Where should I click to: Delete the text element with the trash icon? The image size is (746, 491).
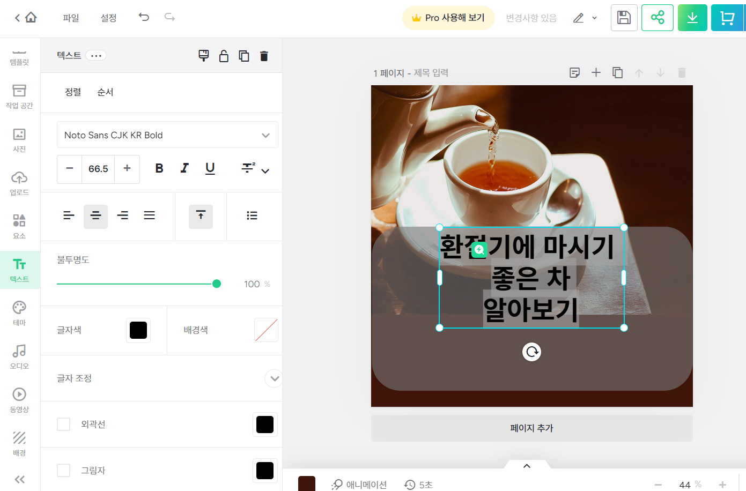264,55
